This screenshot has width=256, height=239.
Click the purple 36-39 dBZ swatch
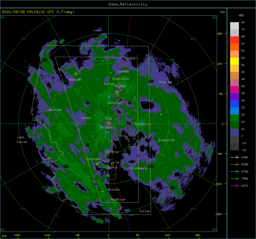coord(234,97)
